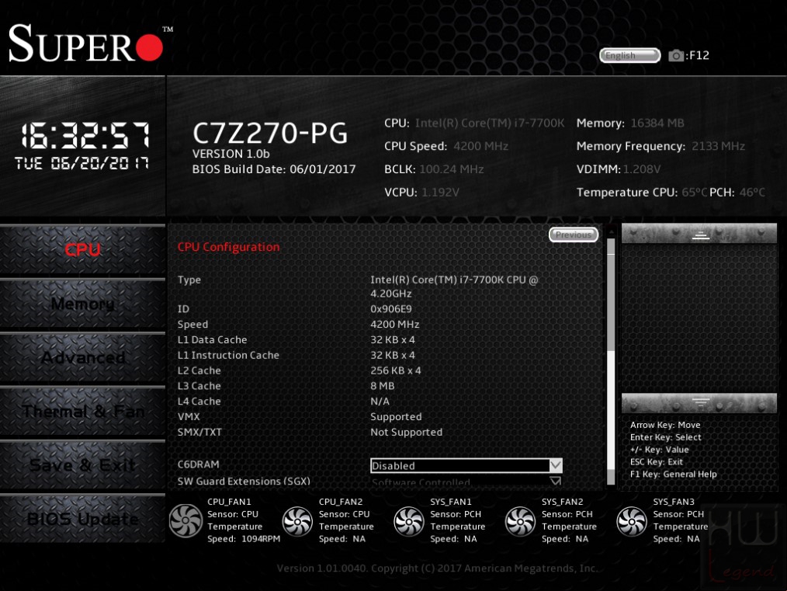Click the L1 Instruction Cache label
Image resolution: width=787 pixels, height=591 pixels.
(228, 355)
